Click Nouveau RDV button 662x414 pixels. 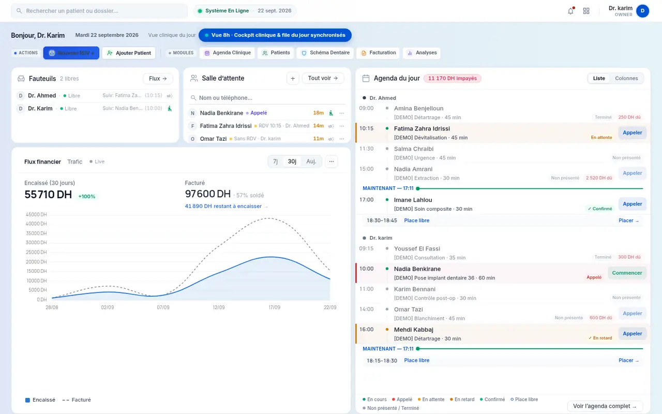point(71,53)
